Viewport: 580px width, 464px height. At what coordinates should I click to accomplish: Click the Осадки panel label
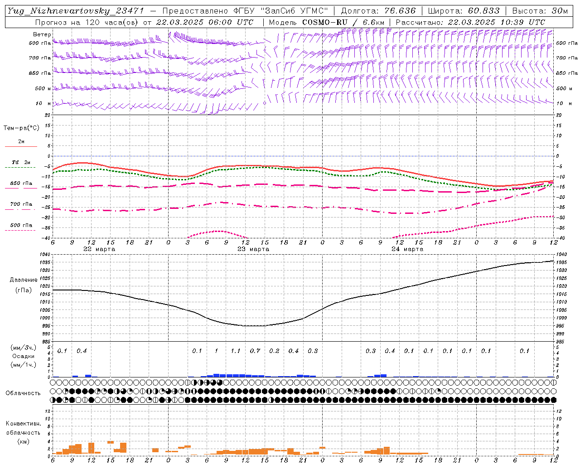pyautogui.click(x=24, y=356)
